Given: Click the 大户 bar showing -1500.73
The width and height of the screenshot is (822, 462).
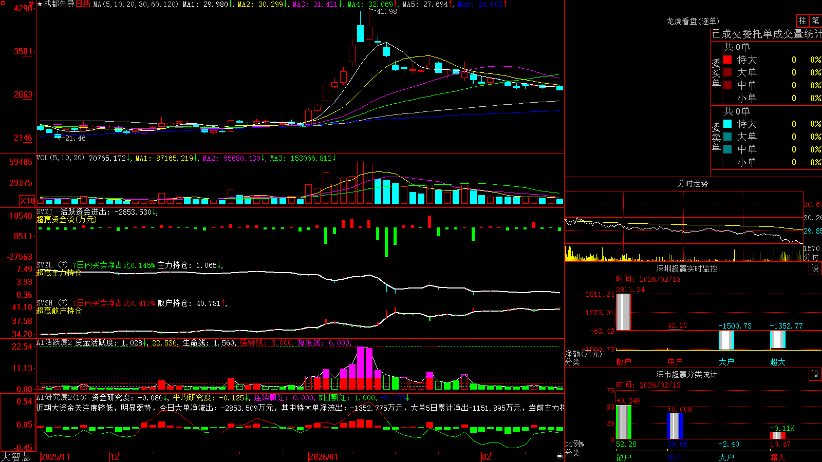Looking at the screenshot, I should click(726, 340).
